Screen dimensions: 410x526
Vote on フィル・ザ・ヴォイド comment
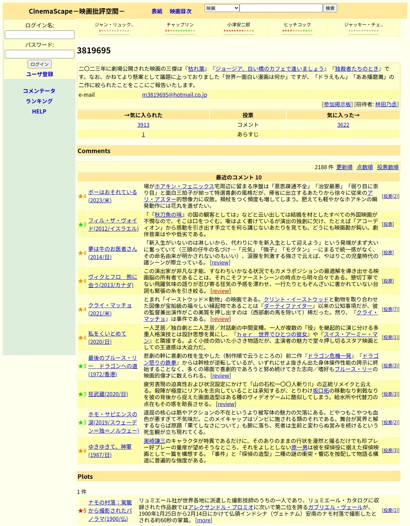tap(388, 225)
